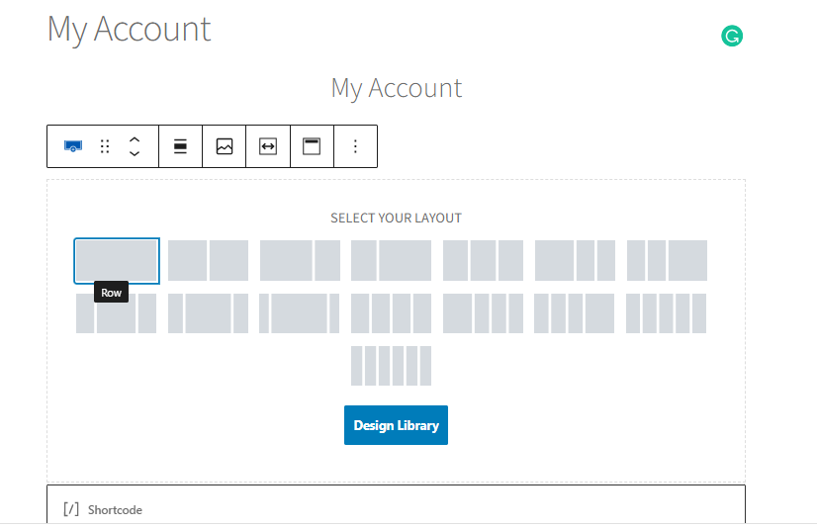Select the Shortcode block

pos(396,504)
